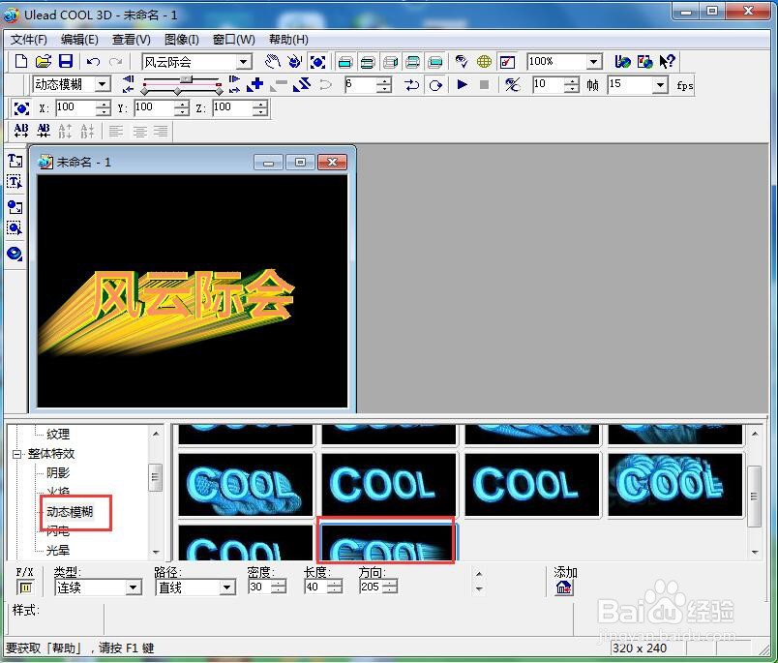This screenshot has width=778, height=663.
Task: Open the 类型 dropdown showing 连续
Action: pos(133,588)
